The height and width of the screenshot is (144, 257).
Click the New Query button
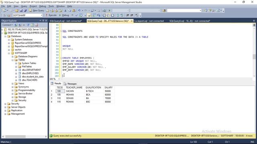point(37,10)
